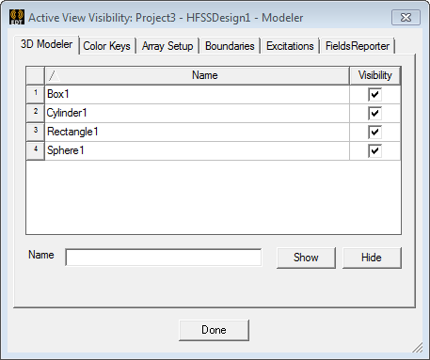
Task: Switch to the Color Keys tab
Action: coord(106,46)
